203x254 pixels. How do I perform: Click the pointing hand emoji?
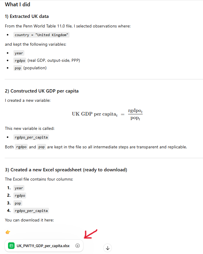[8, 232]
